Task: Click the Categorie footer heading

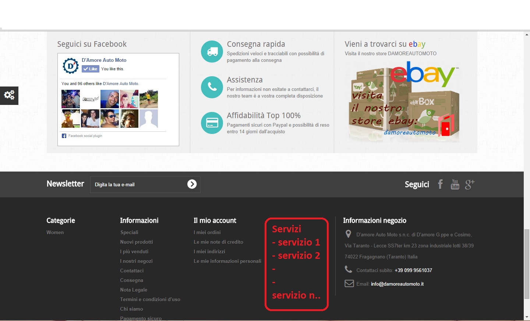Action: [x=61, y=221]
